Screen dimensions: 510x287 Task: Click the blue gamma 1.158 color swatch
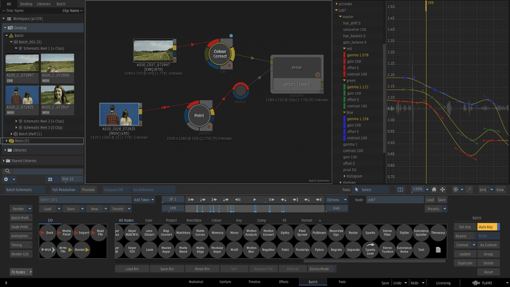(x=344, y=119)
